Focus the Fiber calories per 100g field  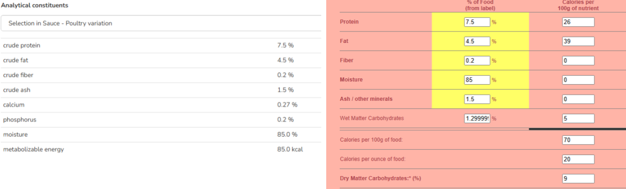click(578, 60)
